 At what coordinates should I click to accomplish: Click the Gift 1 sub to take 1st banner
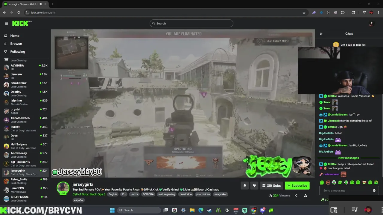point(349,45)
